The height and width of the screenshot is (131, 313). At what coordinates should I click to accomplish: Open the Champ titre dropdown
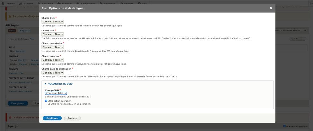[53, 22]
